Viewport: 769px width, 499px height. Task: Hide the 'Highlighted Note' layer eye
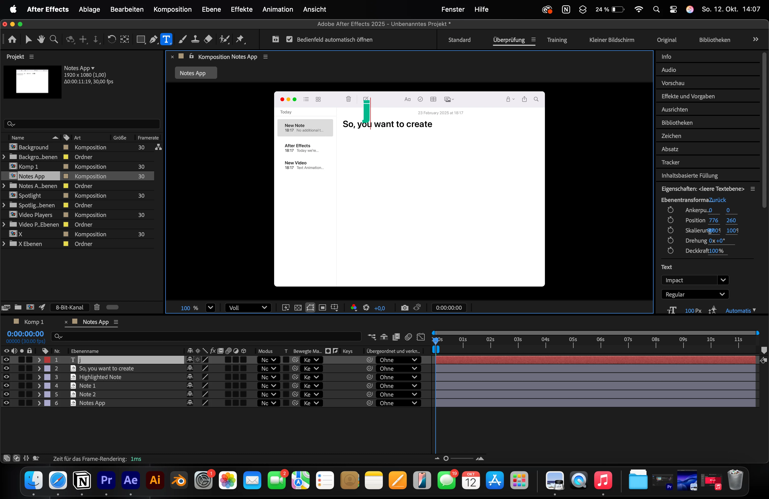tap(6, 377)
